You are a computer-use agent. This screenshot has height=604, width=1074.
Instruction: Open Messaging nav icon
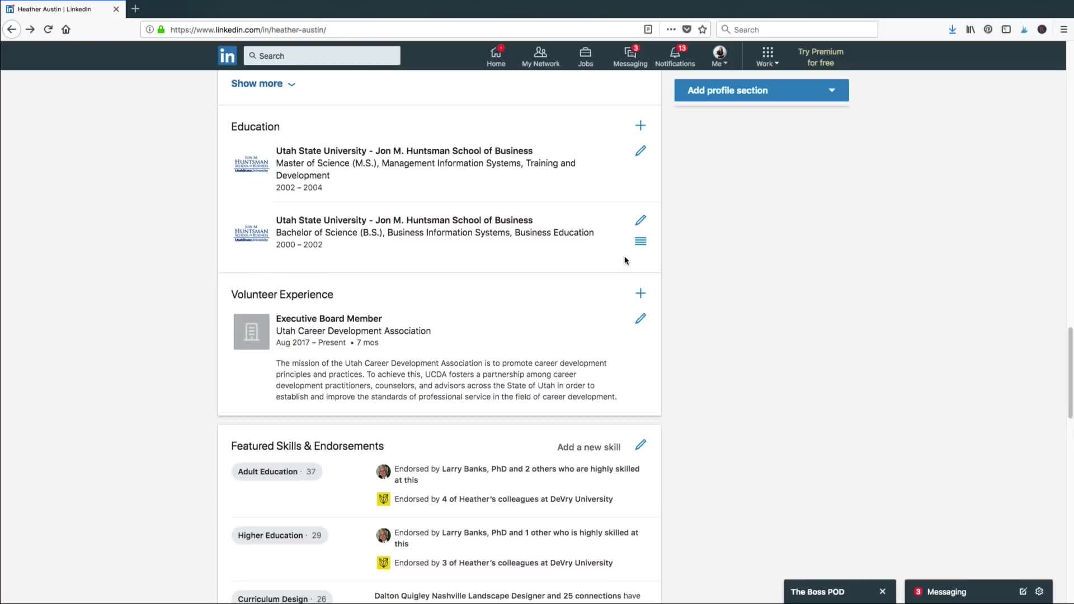[x=630, y=56]
